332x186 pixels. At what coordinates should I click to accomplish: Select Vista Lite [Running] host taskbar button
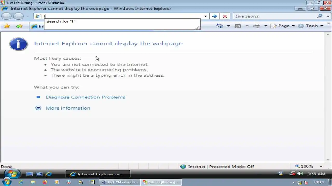coord(161,182)
